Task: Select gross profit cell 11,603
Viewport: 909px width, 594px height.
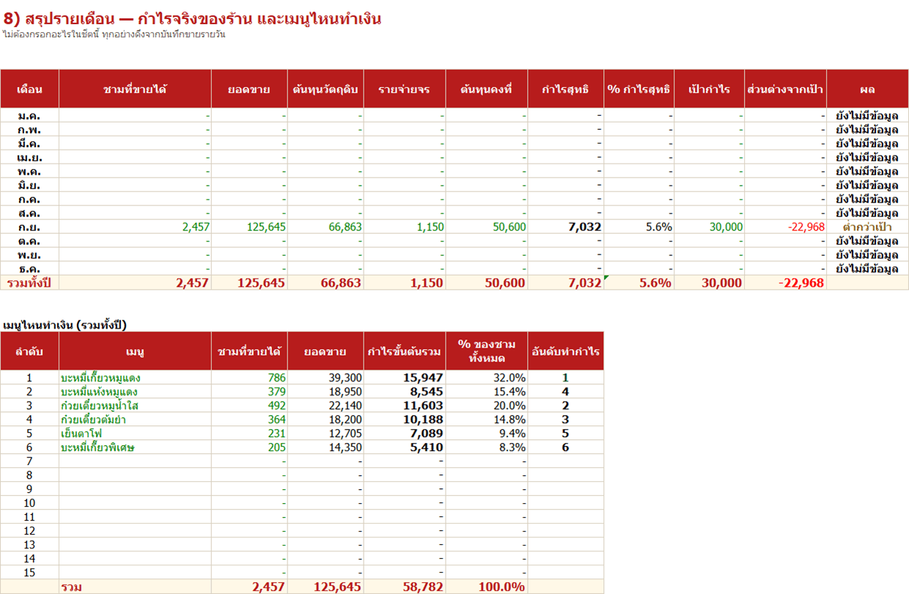Action: pyautogui.click(x=405, y=406)
